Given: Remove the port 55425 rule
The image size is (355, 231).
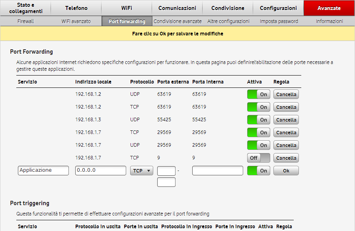Looking at the screenshot, I should pos(286,120).
